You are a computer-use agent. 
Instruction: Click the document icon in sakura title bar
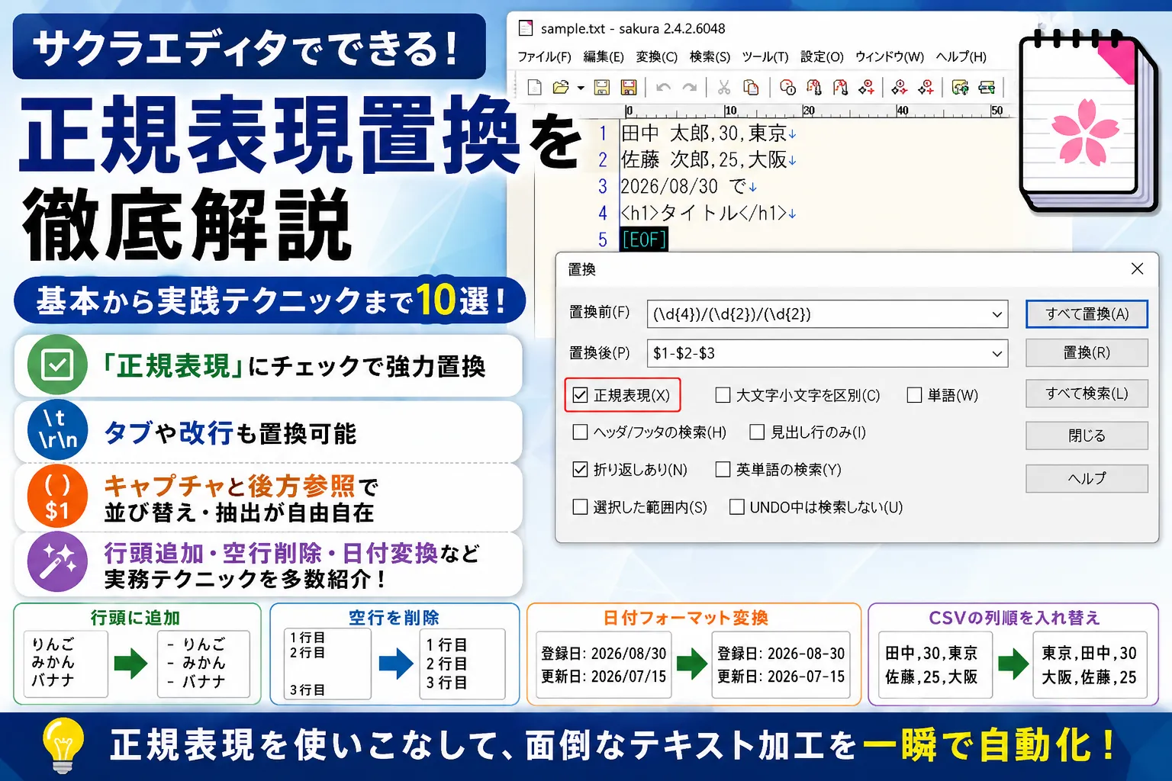[526, 28]
